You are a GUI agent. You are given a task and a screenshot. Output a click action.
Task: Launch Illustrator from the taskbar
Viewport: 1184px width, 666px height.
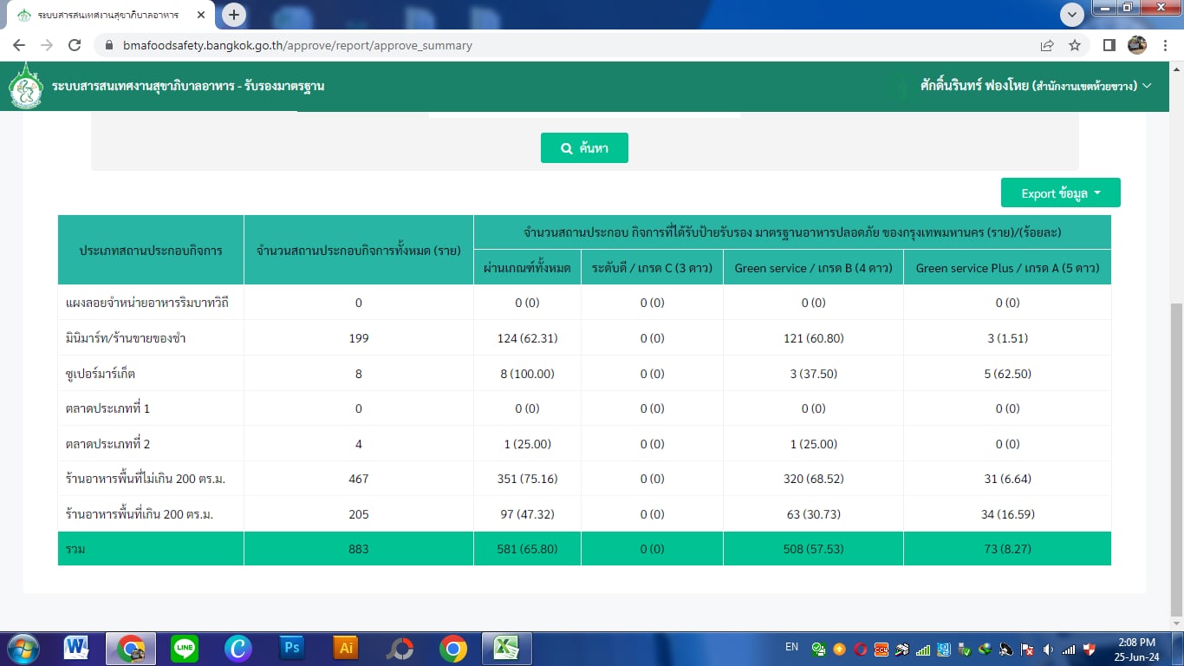[x=345, y=648]
